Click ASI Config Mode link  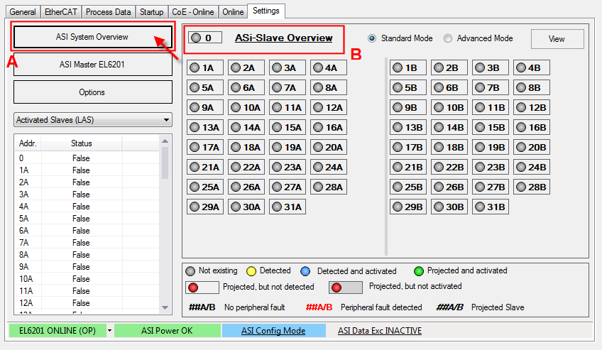(273, 330)
